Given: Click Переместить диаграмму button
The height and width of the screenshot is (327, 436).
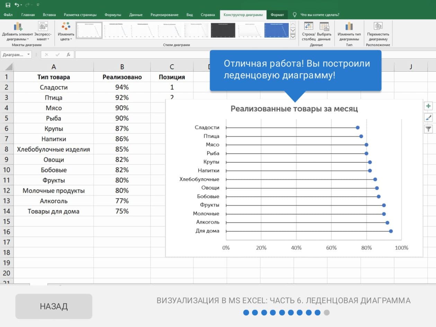Looking at the screenshot, I should (x=378, y=32).
